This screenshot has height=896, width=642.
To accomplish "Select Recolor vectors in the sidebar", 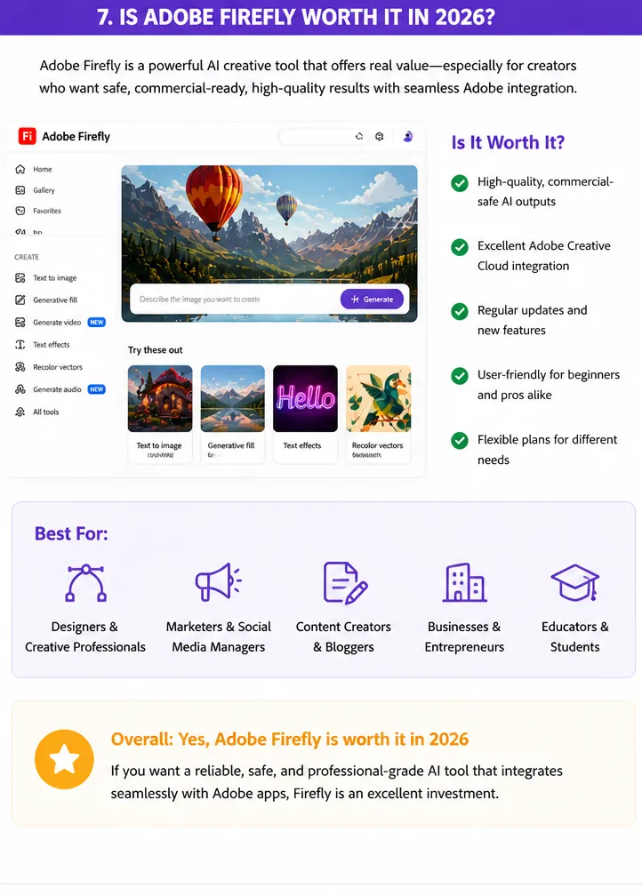I will (x=56, y=367).
